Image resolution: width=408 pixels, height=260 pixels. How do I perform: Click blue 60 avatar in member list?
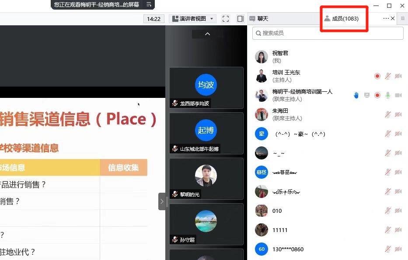coord(262,249)
